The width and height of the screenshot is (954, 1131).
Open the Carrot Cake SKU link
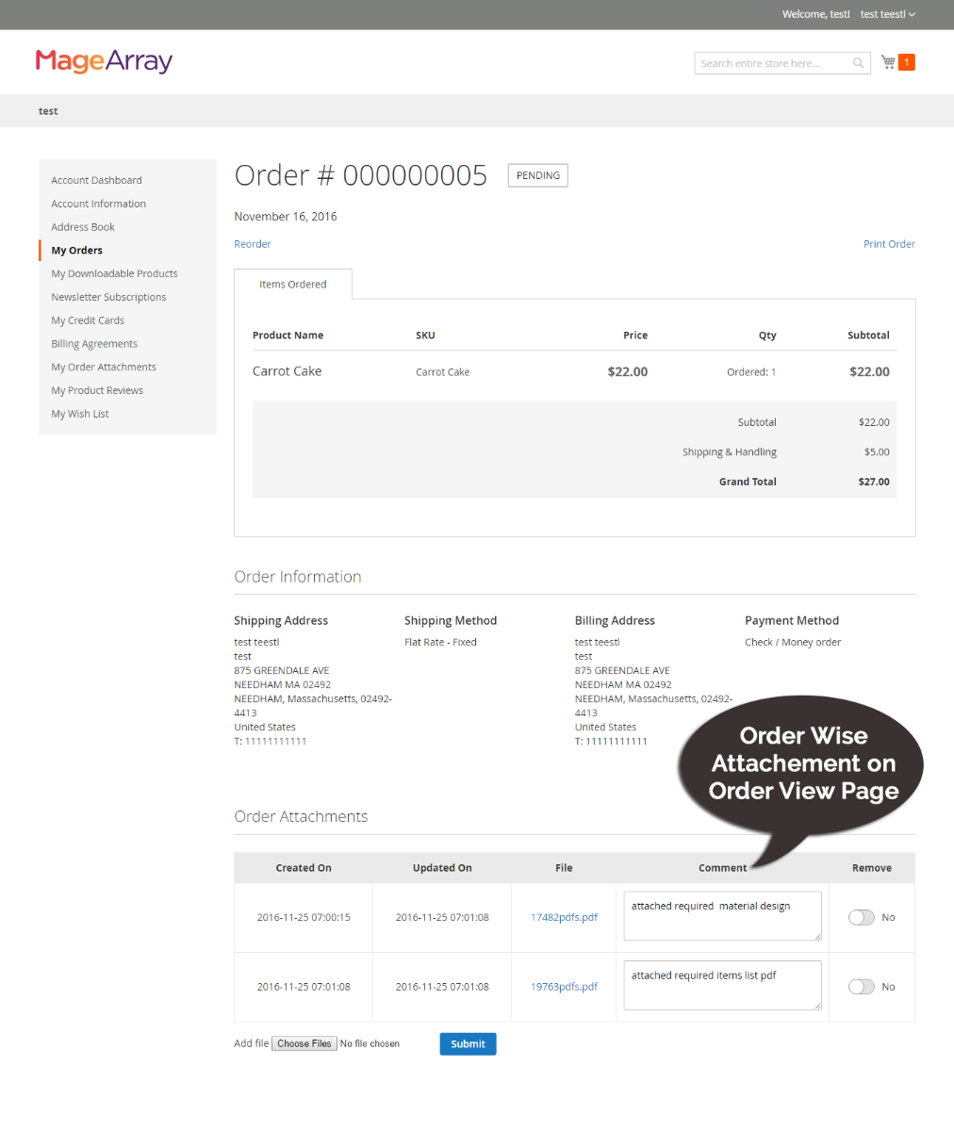click(x=442, y=371)
